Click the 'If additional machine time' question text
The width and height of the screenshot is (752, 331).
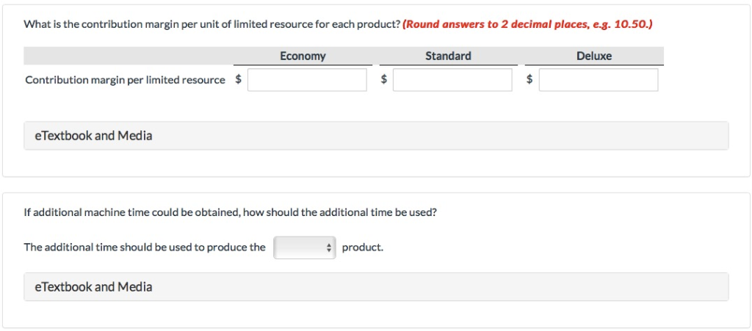pyautogui.click(x=230, y=212)
